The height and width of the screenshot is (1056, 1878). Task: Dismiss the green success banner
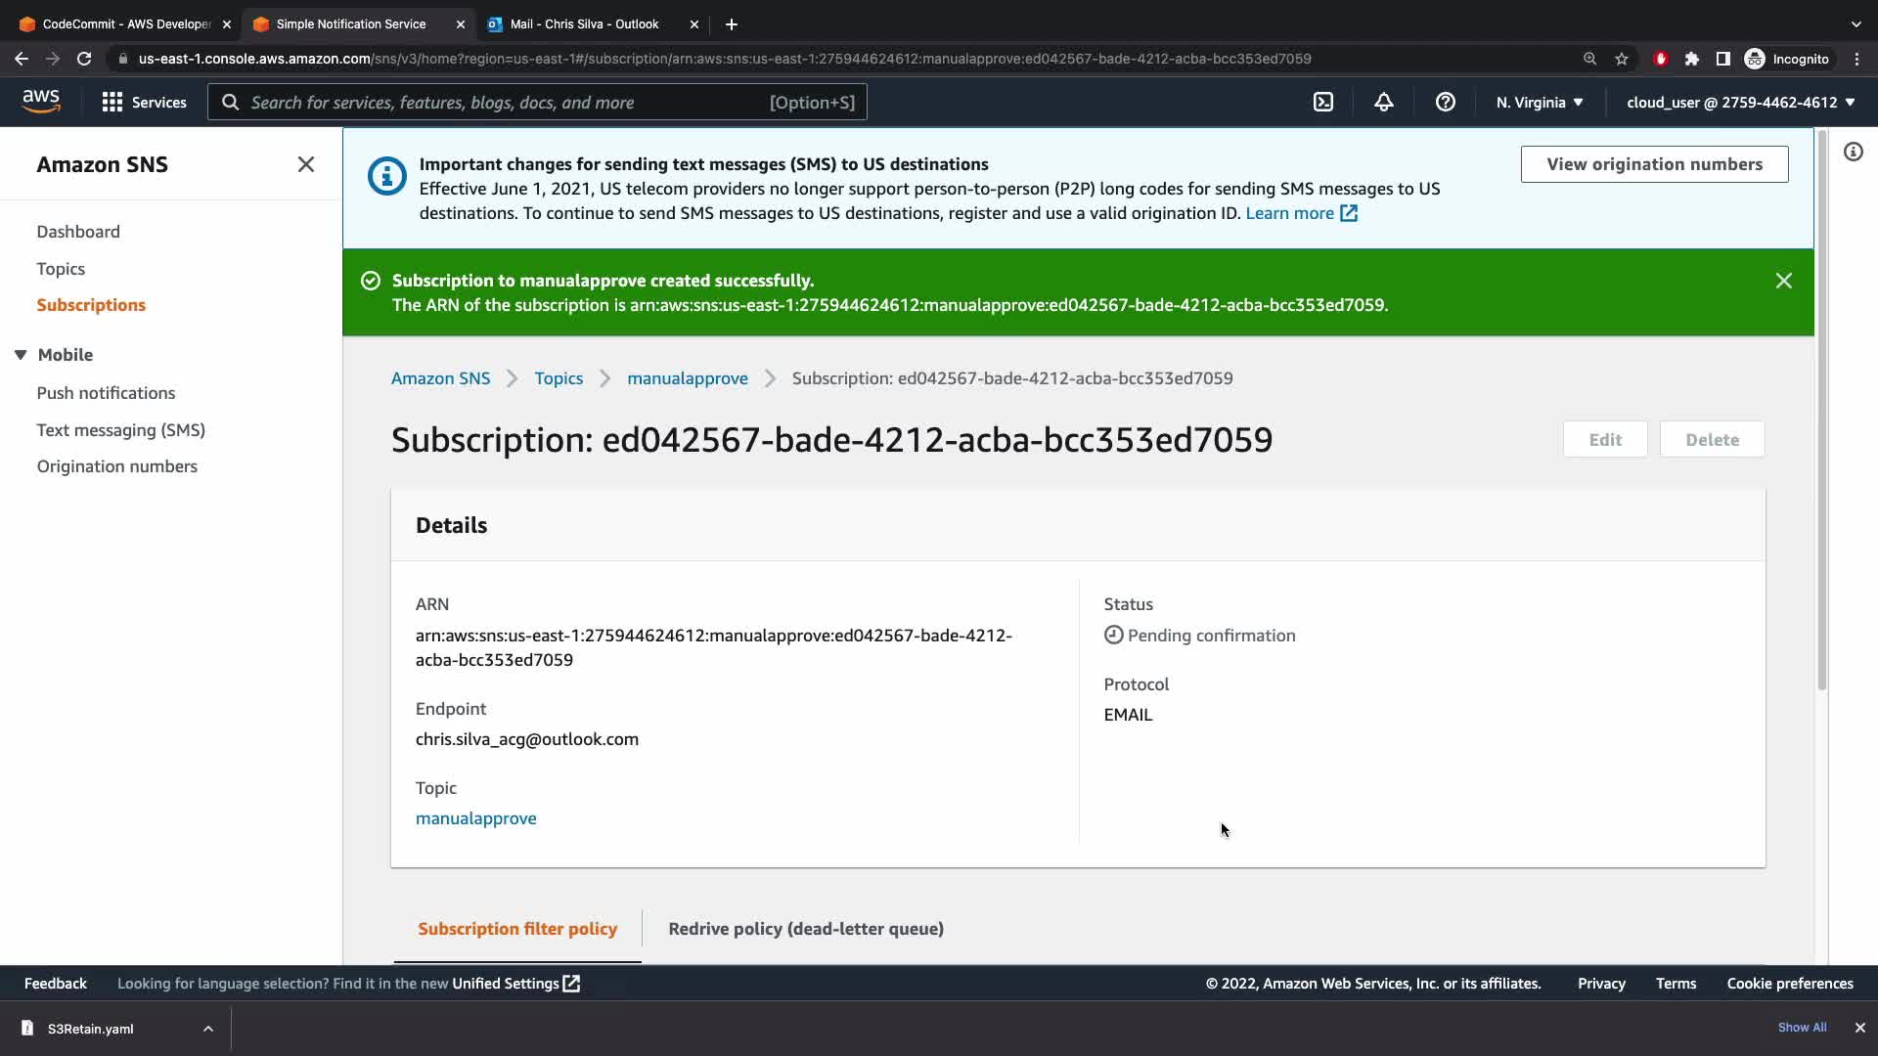pyautogui.click(x=1783, y=281)
